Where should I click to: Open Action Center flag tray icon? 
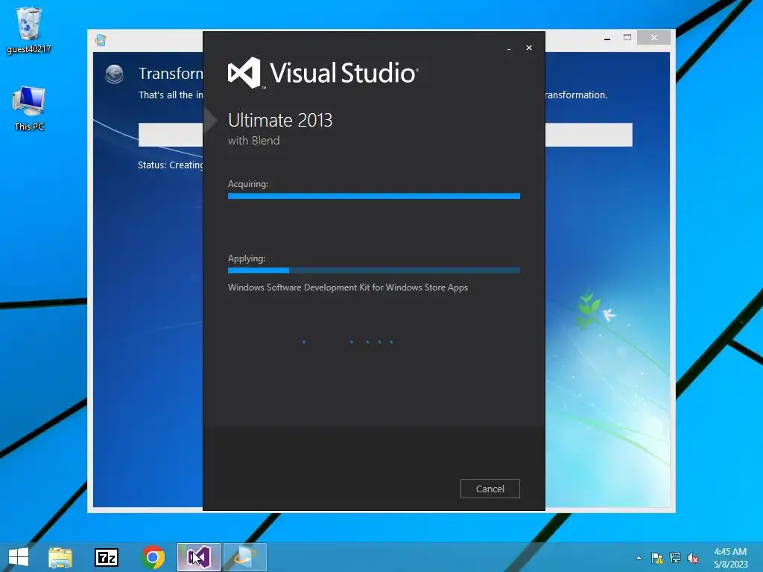coord(657,558)
